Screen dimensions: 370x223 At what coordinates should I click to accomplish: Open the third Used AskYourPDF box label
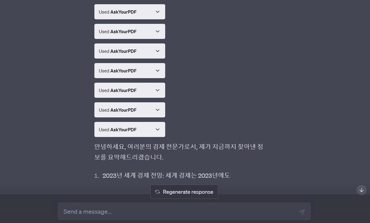coord(117,51)
